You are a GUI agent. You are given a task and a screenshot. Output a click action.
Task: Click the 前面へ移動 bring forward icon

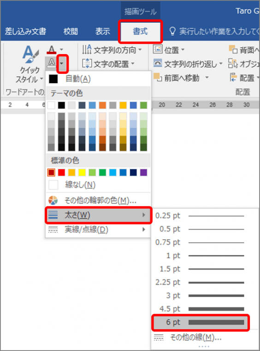click(x=158, y=78)
